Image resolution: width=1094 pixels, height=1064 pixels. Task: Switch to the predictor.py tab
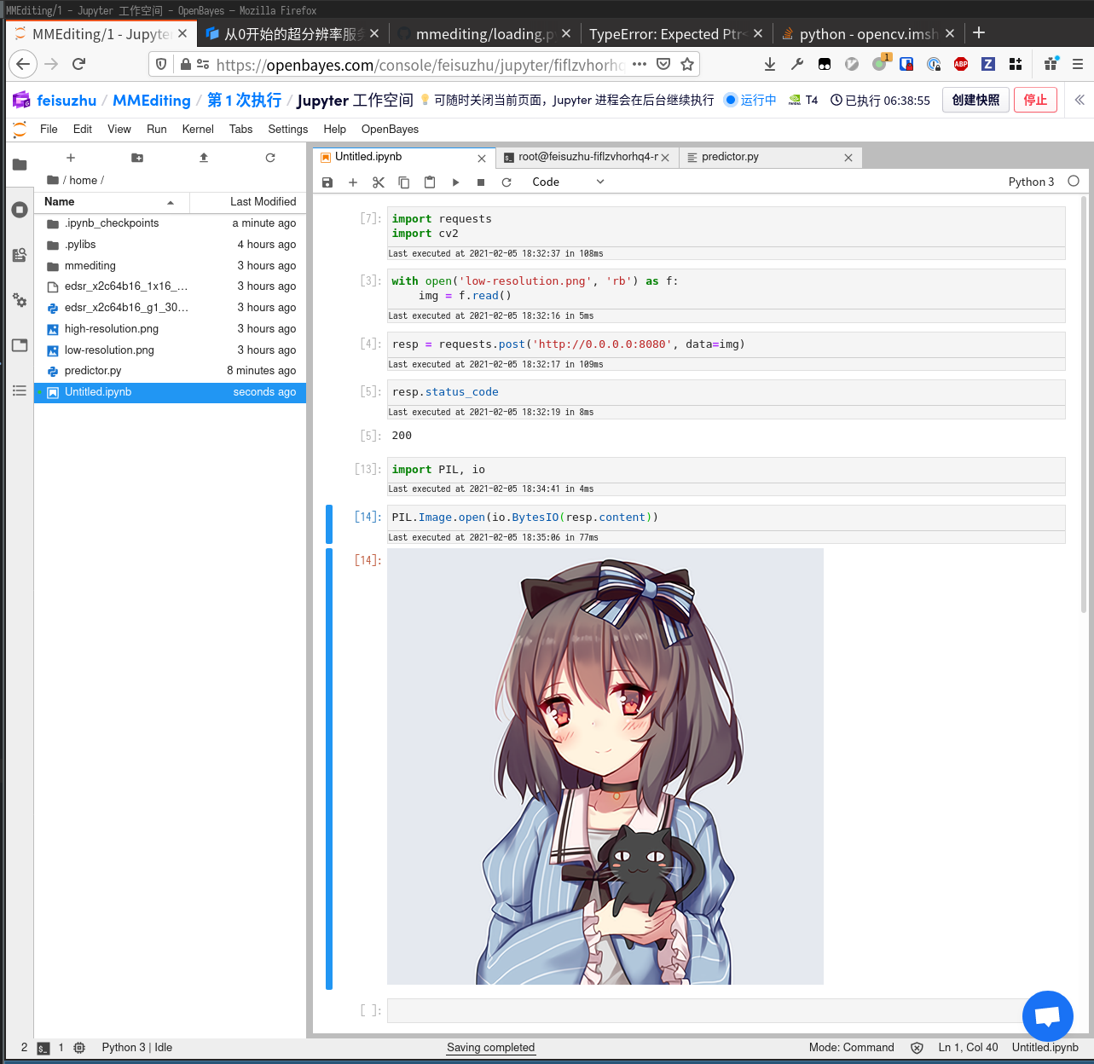point(730,157)
